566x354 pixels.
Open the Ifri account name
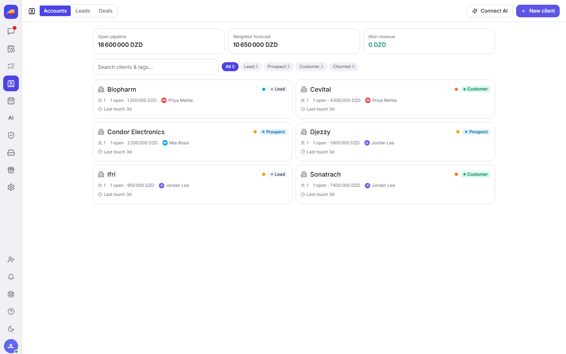(112, 175)
